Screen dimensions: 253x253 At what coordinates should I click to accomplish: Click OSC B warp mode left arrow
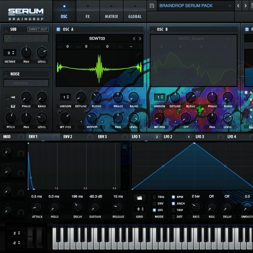(176, 121)
